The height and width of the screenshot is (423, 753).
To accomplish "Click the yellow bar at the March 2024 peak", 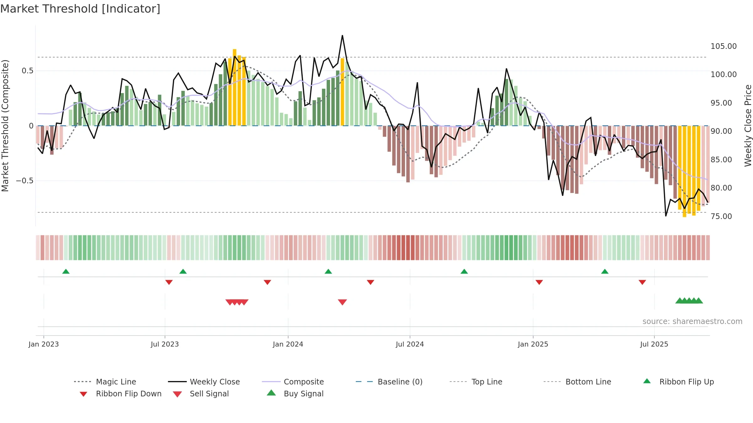I will coord(342,92).
